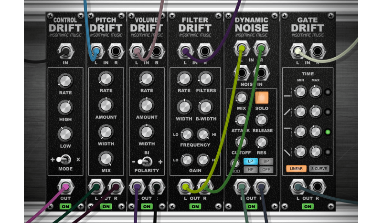Click Control Drift RATE knob

[x=65, y=81]
